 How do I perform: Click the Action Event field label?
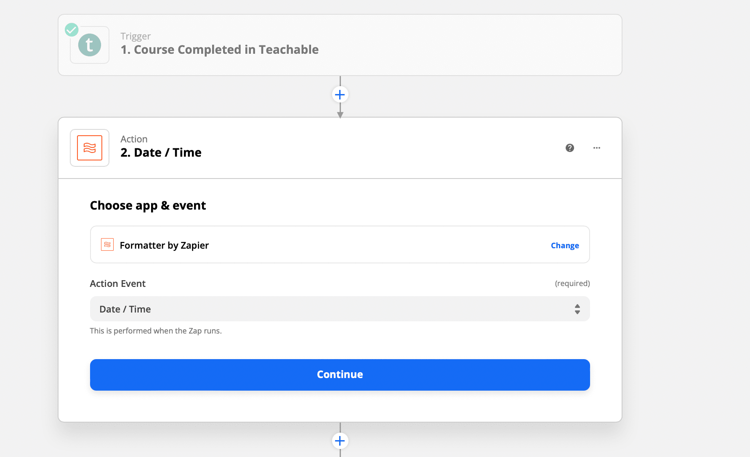click(118, 284)
